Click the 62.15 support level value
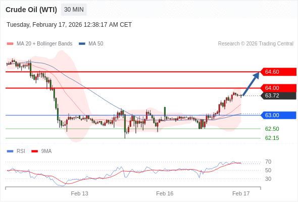Screen dimensions: 298x202 pos(272,138)
